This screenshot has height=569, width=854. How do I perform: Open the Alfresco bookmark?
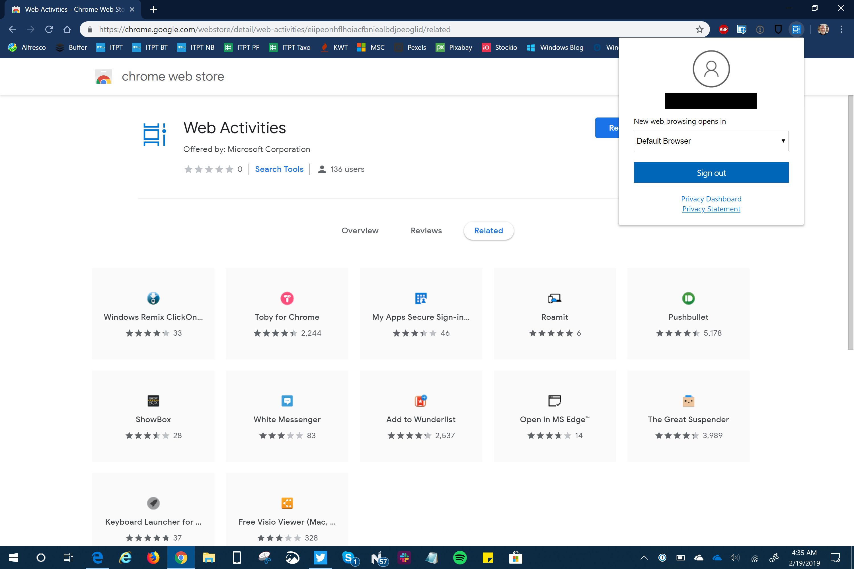pyautogui.click(x=27, y=48)
